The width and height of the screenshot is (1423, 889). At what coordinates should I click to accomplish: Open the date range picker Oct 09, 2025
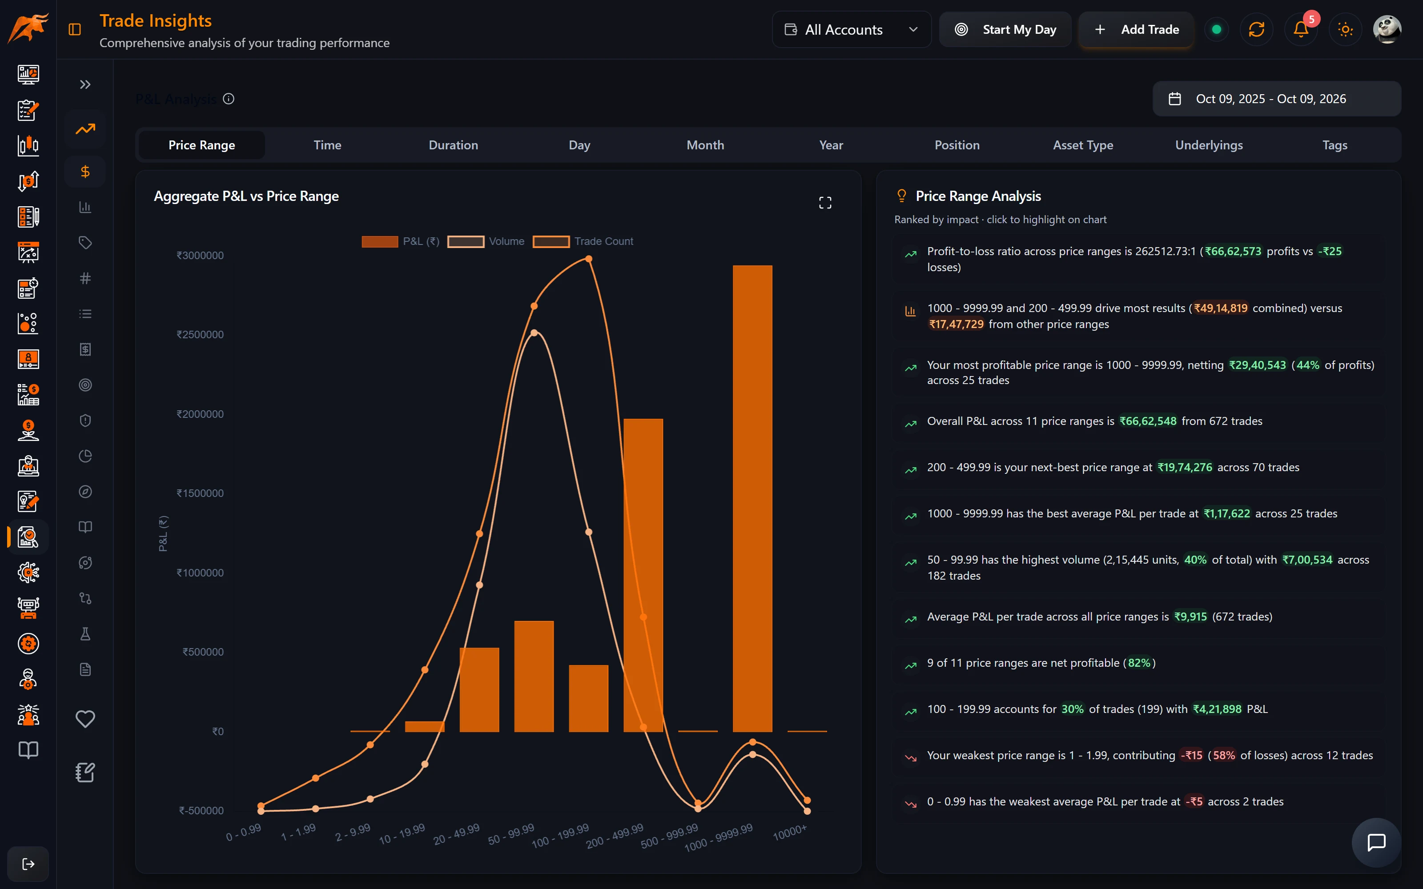1277,99
